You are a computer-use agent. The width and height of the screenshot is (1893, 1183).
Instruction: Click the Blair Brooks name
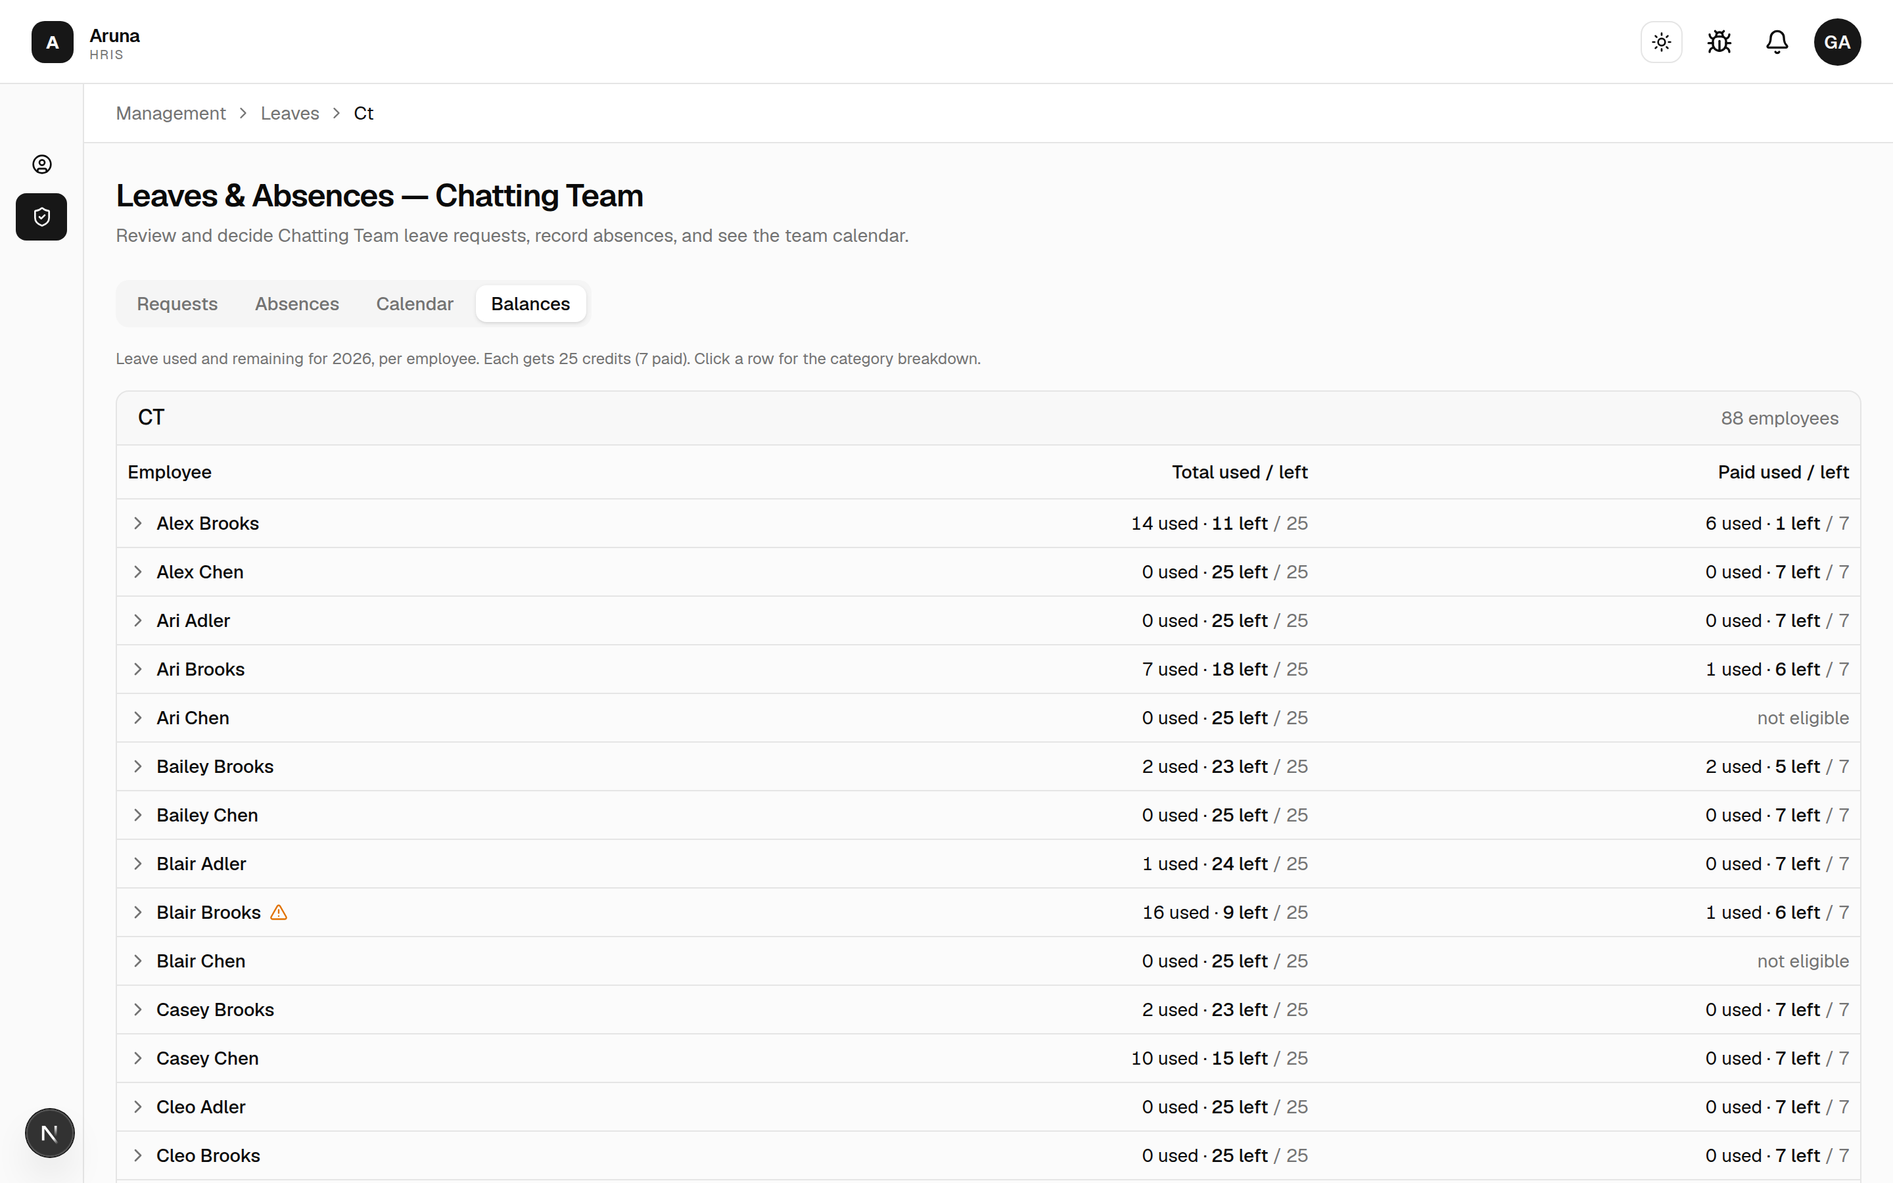point(208,912)
